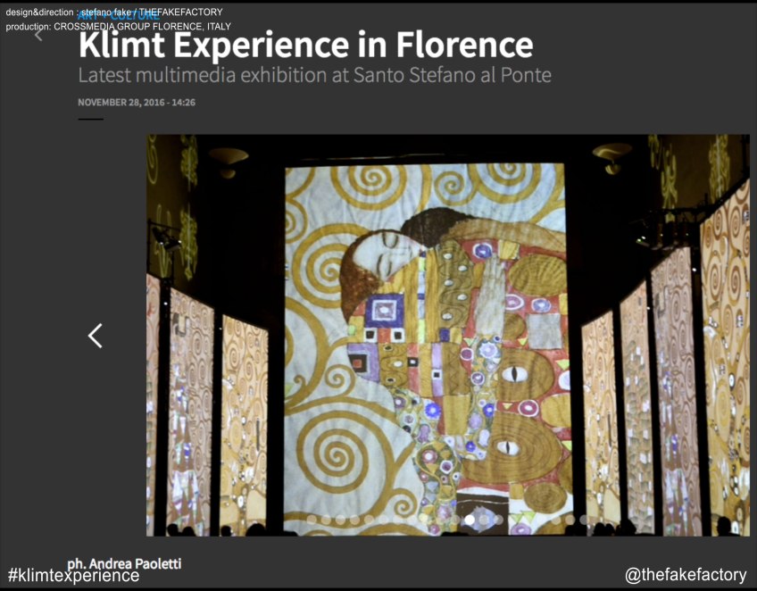Click the Klimt Experience in Florence headline
Screen dimensions: 757x591
(305, 46)
